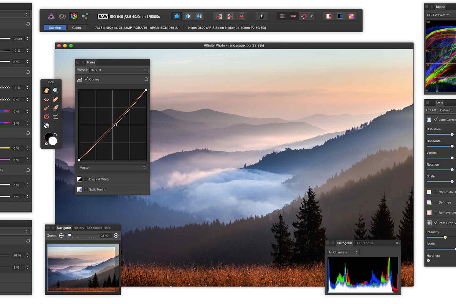Show clipped tones toolbar icon
The height and width of the screenshot is (304, 456).
(351, 16)
